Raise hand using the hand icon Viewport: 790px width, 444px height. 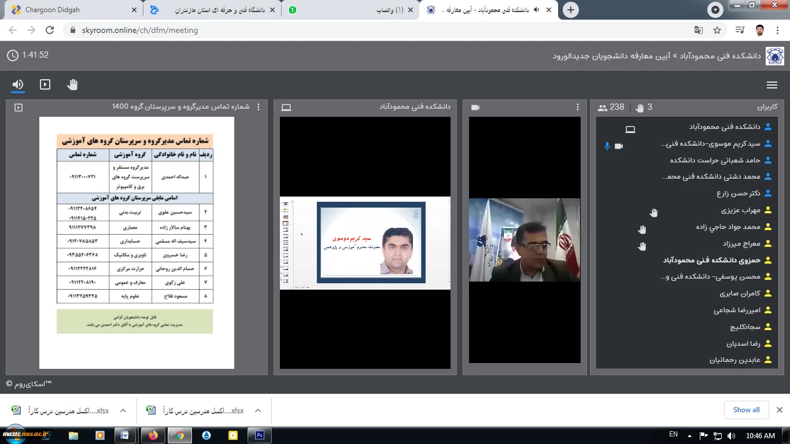(72, 85)
